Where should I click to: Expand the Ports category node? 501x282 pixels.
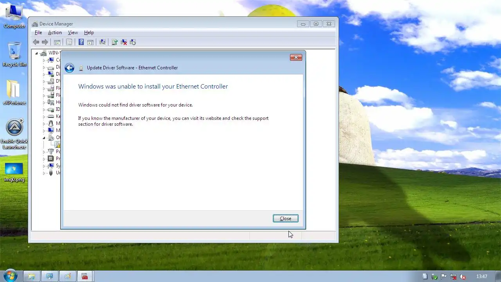tap(44, 152)
